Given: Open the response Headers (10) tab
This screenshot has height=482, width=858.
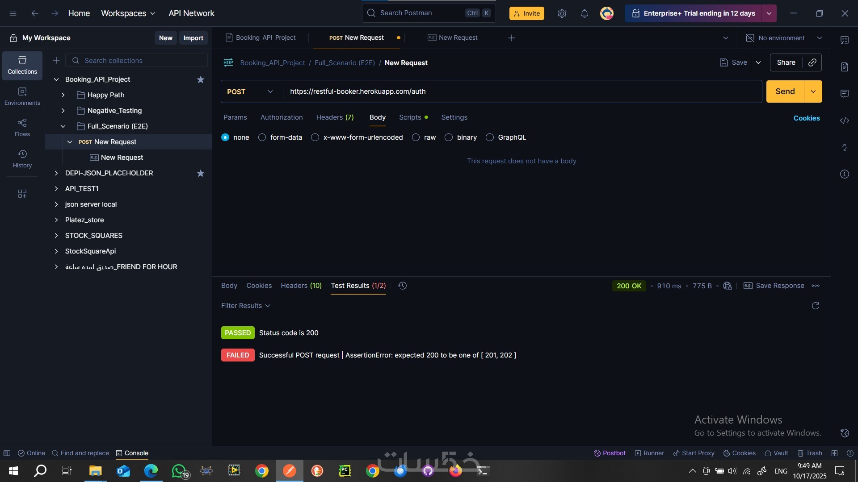Looking at the screenshot, I should coord(301,286).
